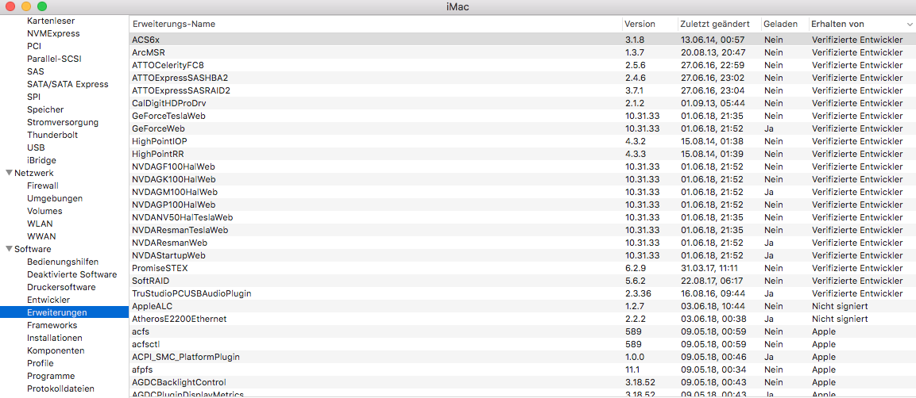
Task: Click version 6.2.9 of PromiseSTEX
Action: click(635, 268)
